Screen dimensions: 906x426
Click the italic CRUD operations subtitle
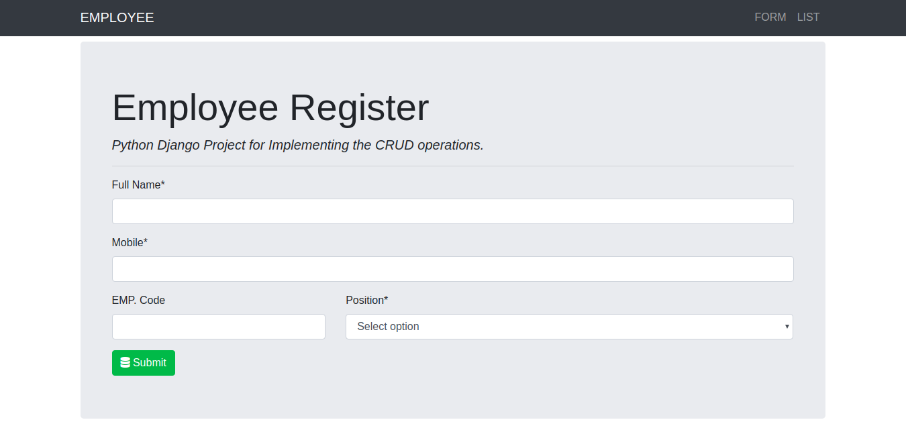click(297, 145)
